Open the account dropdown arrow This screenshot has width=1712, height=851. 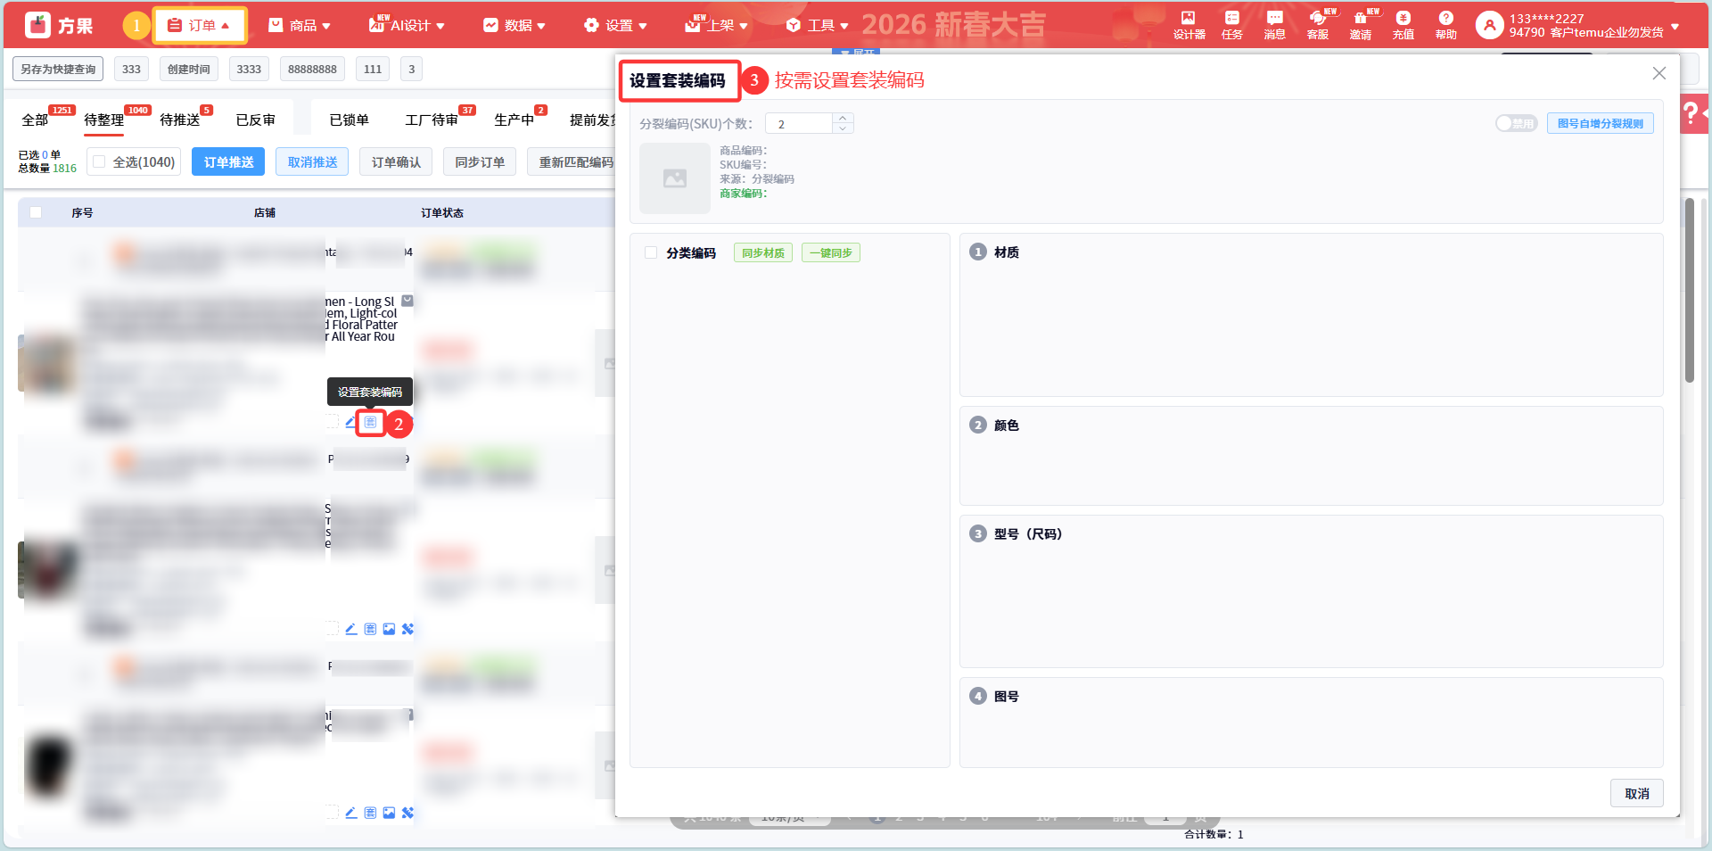(1675, 27)
